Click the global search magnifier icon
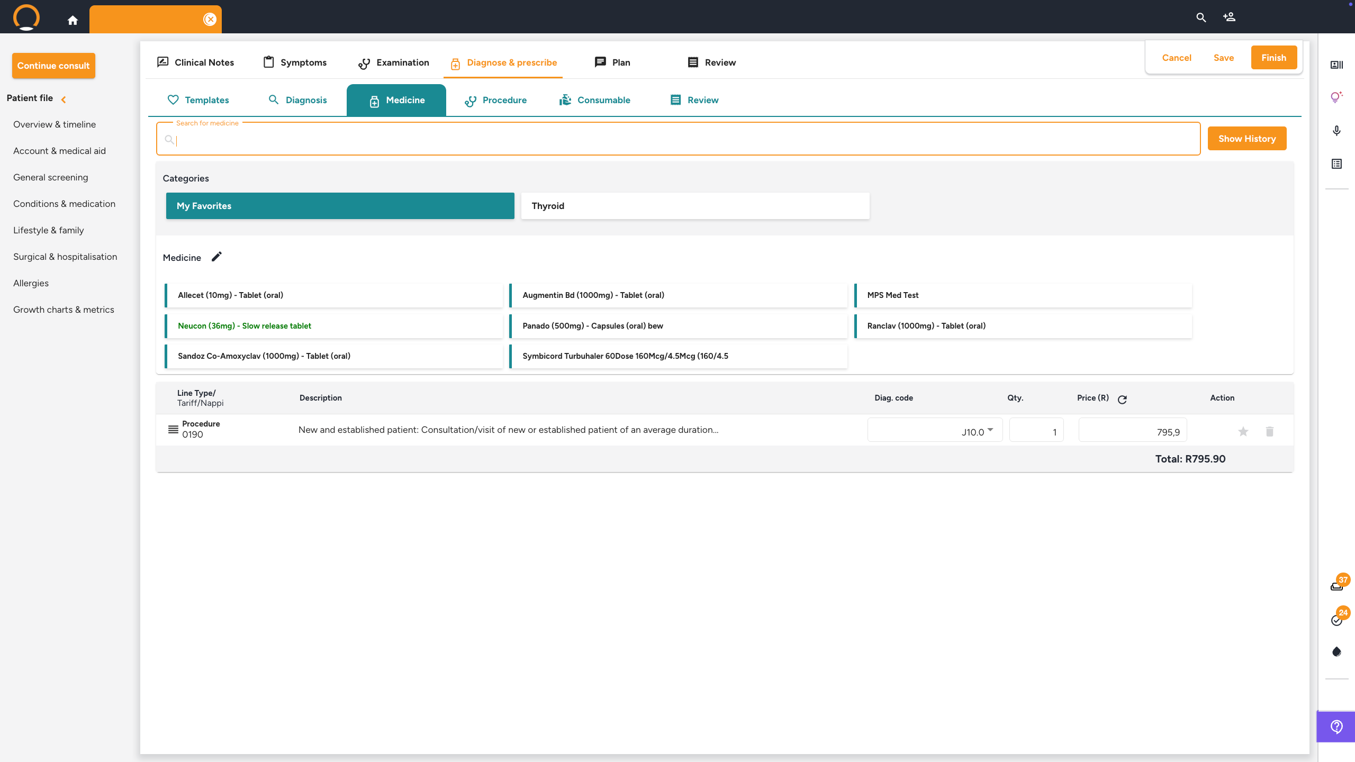The width and height of the screenshot is (1355, 762). click(x=1201, y=17)
